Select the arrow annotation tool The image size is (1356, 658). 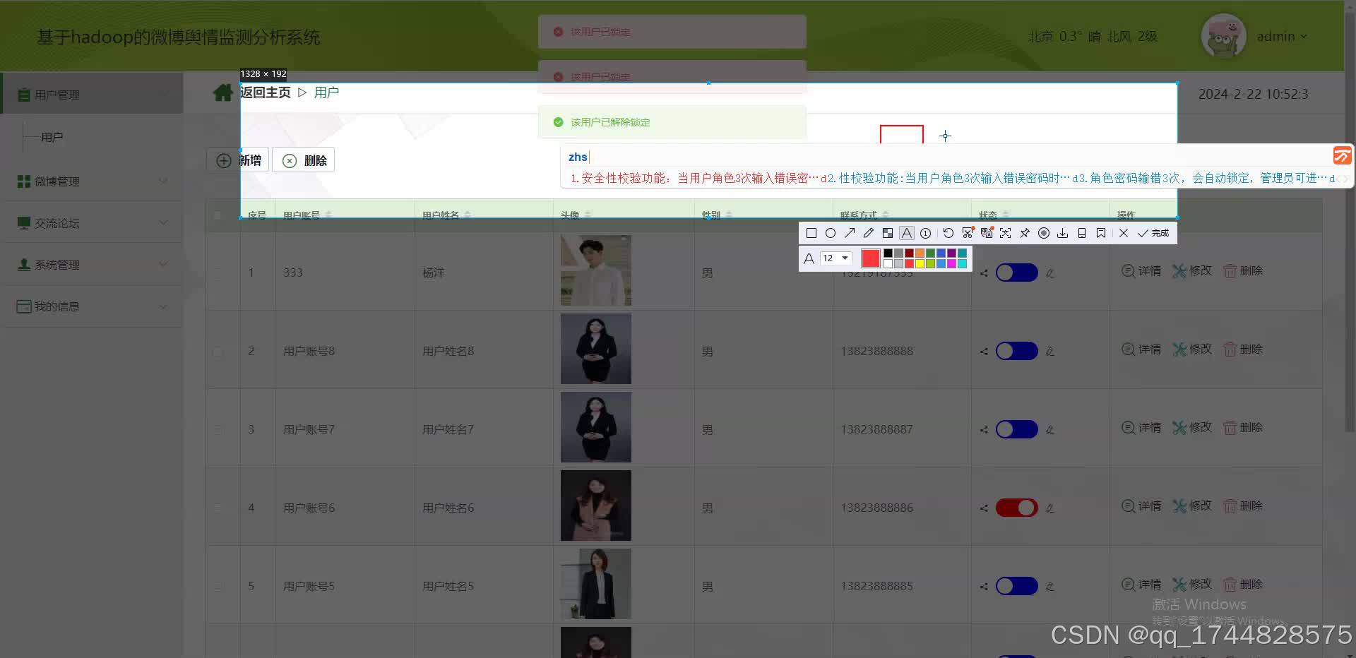pos(850,233)
